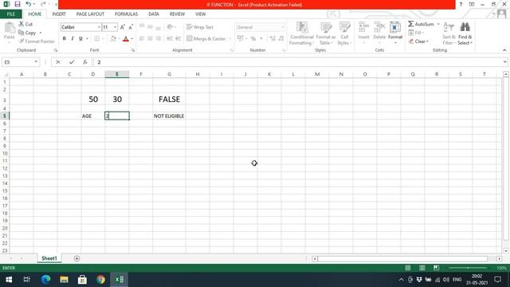
Task: Open Insert Function fx dialog
Action: 85,62
